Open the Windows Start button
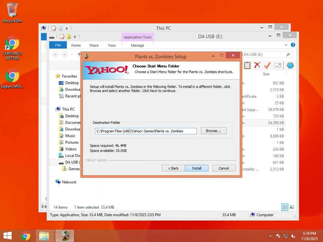 [8, 236]
